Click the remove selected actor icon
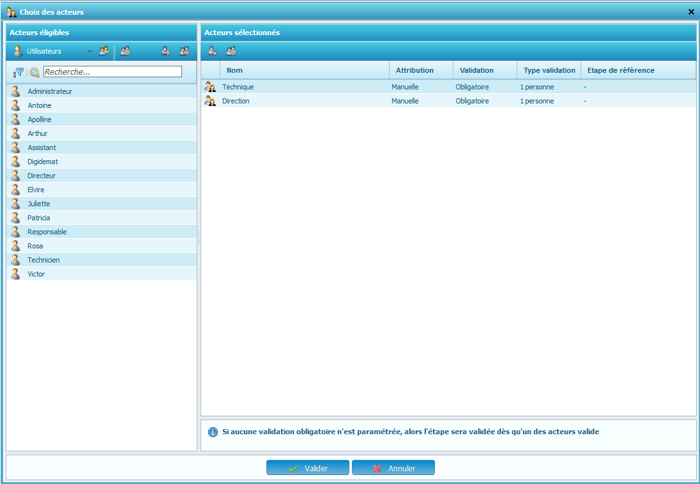This screenshot has height=484, width=700. point(213,51)
